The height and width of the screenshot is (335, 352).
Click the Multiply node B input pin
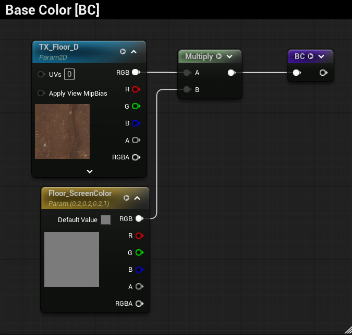pyautogui.click(x=187, y=89)
